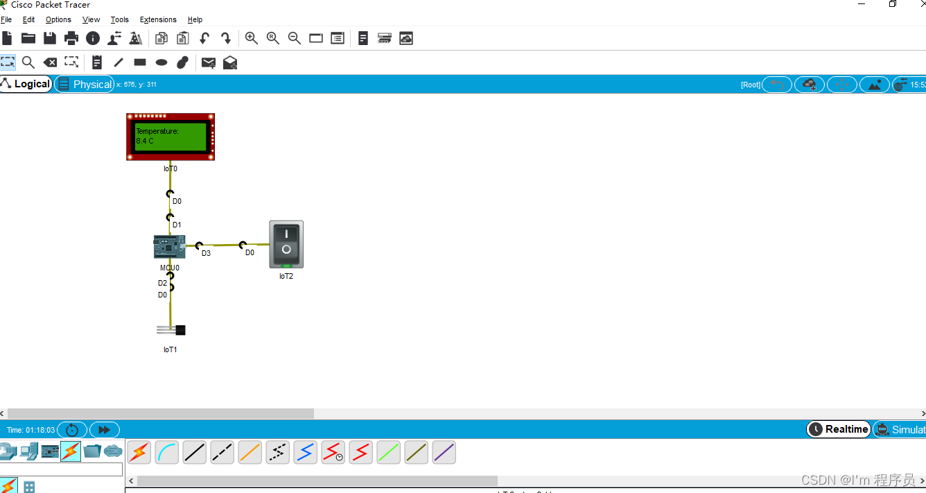The width and height of the screenshot is (926, 493).
Task: Click the Back navigation arrow button
Action: 777,85
